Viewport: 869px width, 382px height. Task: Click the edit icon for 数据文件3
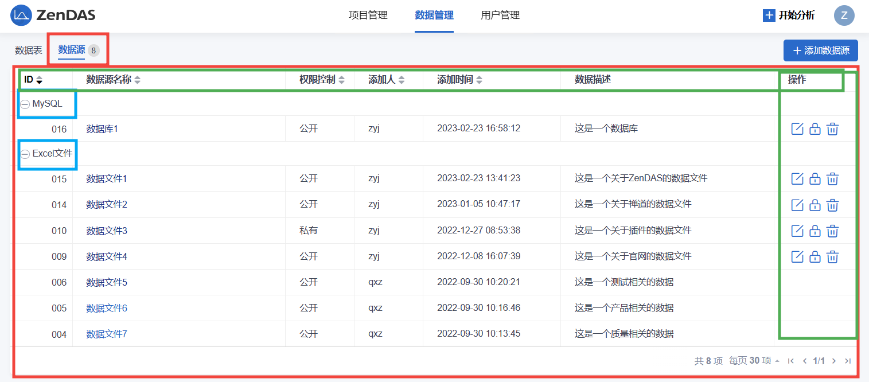pos(797,231)
